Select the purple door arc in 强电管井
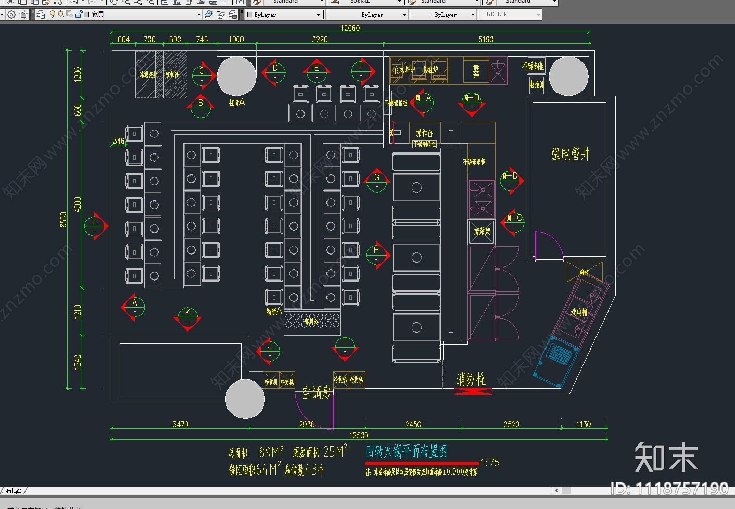The image size is (735, 509). pos(549,245)
